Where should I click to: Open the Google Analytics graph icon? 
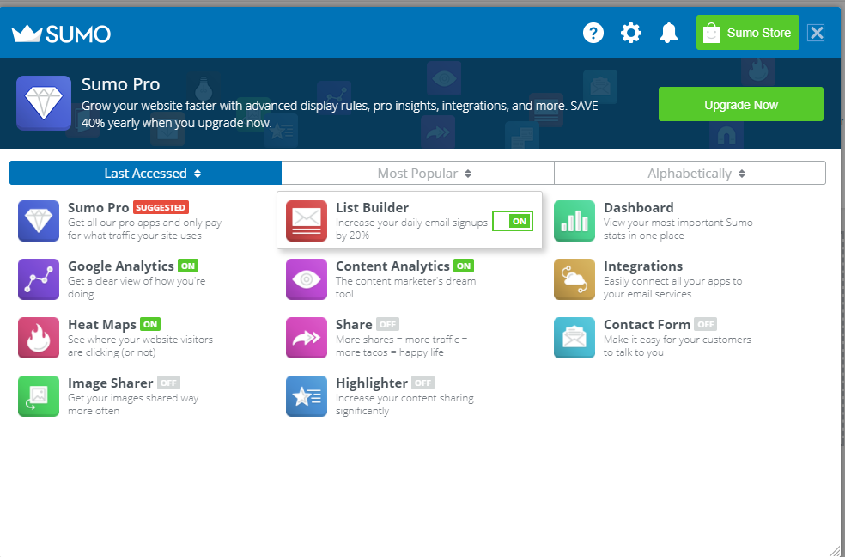pos(39,279)
